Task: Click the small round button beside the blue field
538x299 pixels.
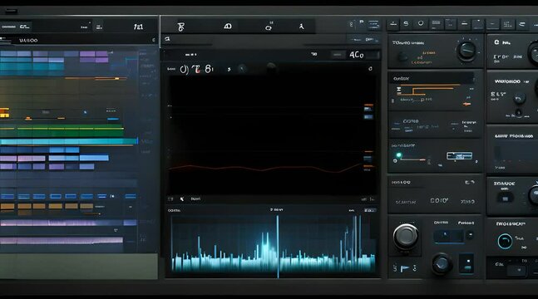Action: tap(471, 236)
